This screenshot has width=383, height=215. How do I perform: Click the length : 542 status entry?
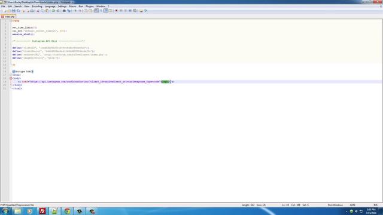[248, 205]
